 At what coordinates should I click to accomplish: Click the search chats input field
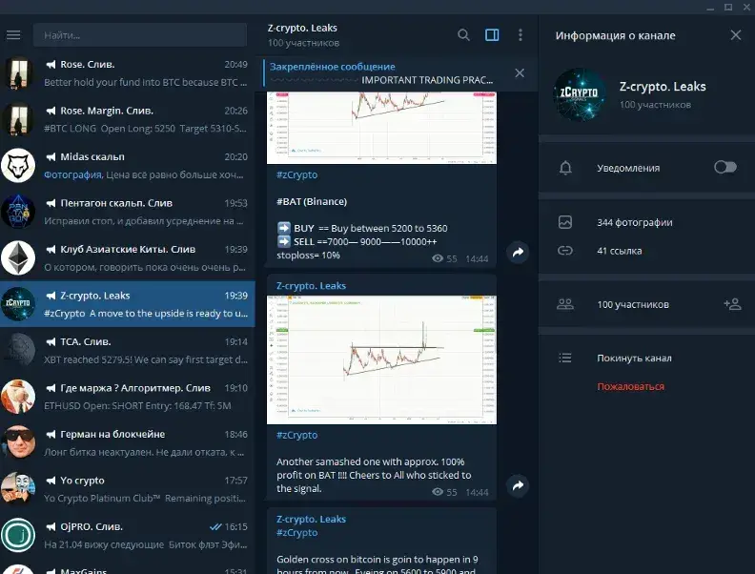[139, 35]
